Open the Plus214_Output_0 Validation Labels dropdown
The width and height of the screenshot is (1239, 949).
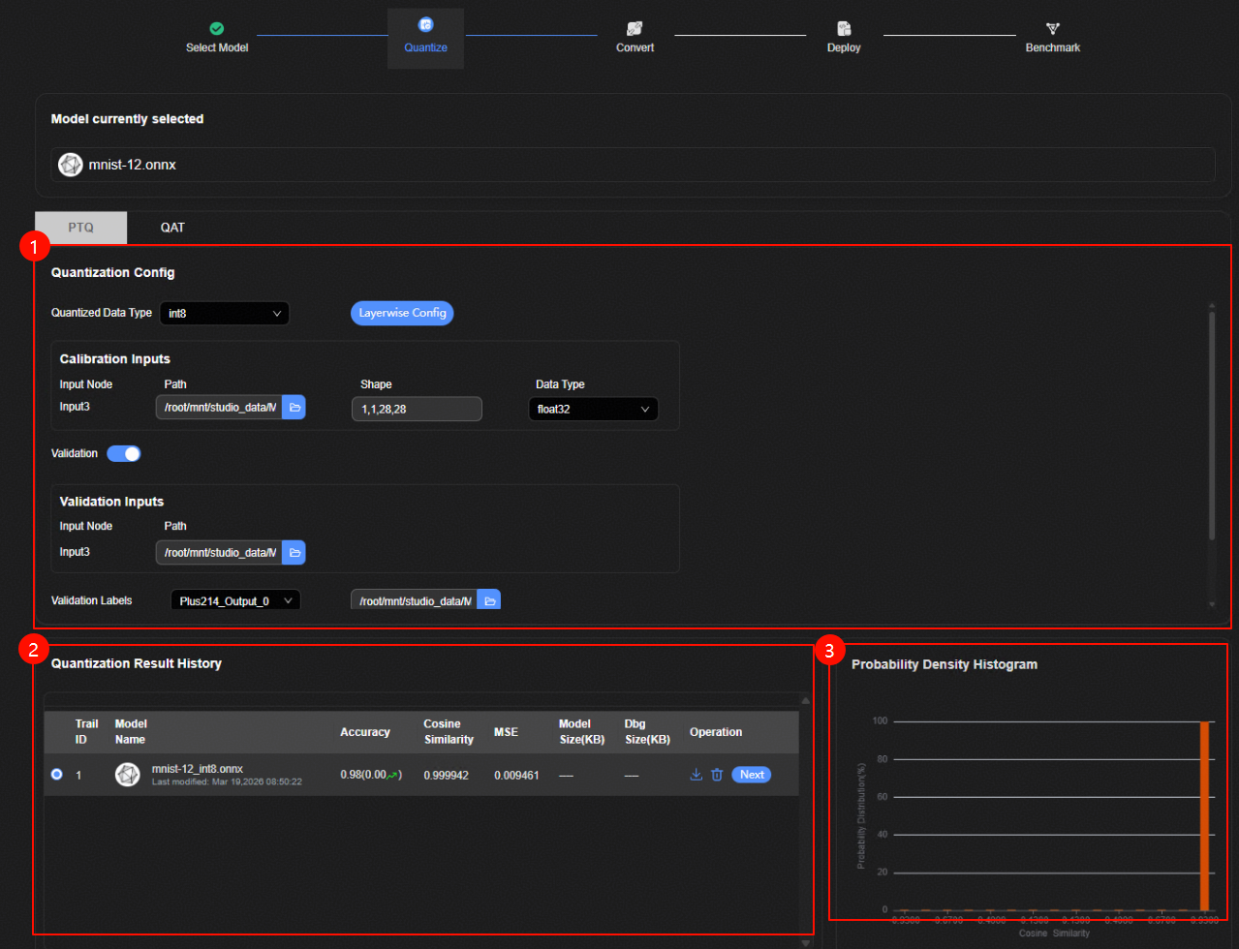[x=235, y=601]
